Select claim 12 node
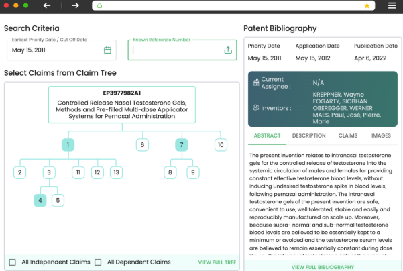Image resolution: width=403 pixels, height=271 pixels. tap(97, 172)
